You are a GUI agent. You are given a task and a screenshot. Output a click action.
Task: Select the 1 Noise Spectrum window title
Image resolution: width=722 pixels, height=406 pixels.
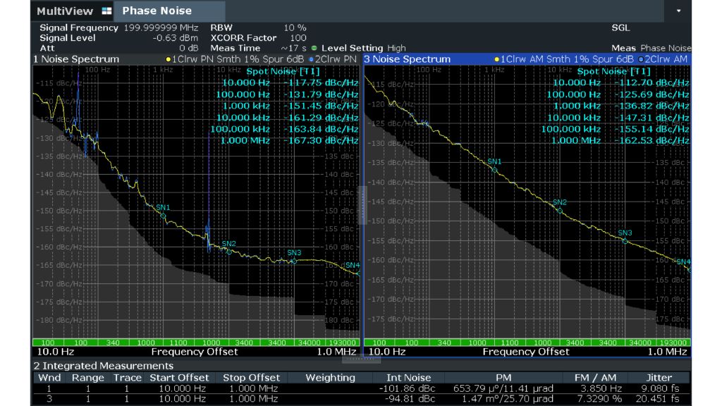point(76,59)
